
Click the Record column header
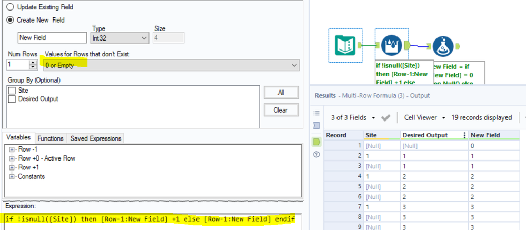click(343, 135)
